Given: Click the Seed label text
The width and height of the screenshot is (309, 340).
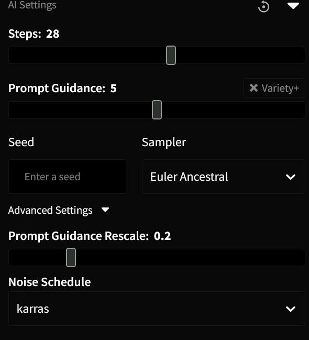Looking at the screenshot, I should [x=21, y=142].
